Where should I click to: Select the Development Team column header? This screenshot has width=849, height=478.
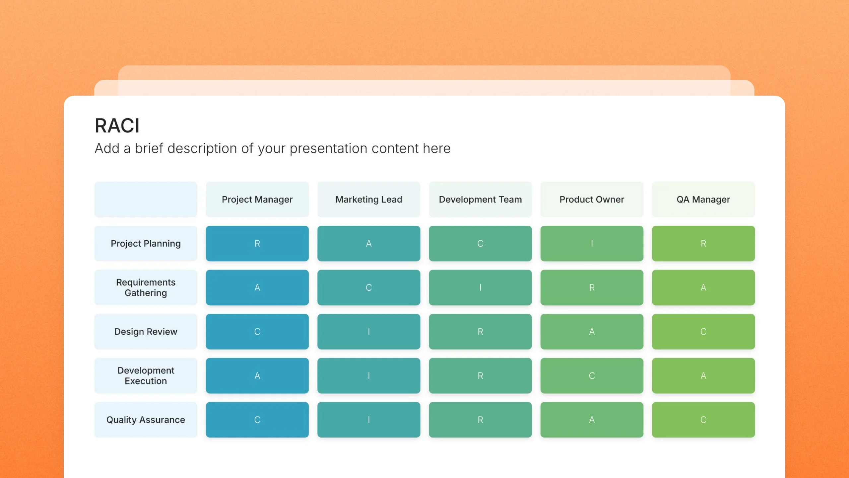[480, 199]
